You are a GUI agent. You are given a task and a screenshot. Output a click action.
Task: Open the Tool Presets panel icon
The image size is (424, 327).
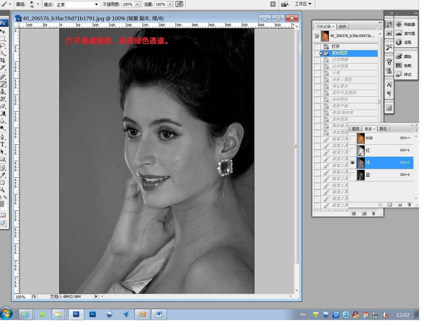389,48
